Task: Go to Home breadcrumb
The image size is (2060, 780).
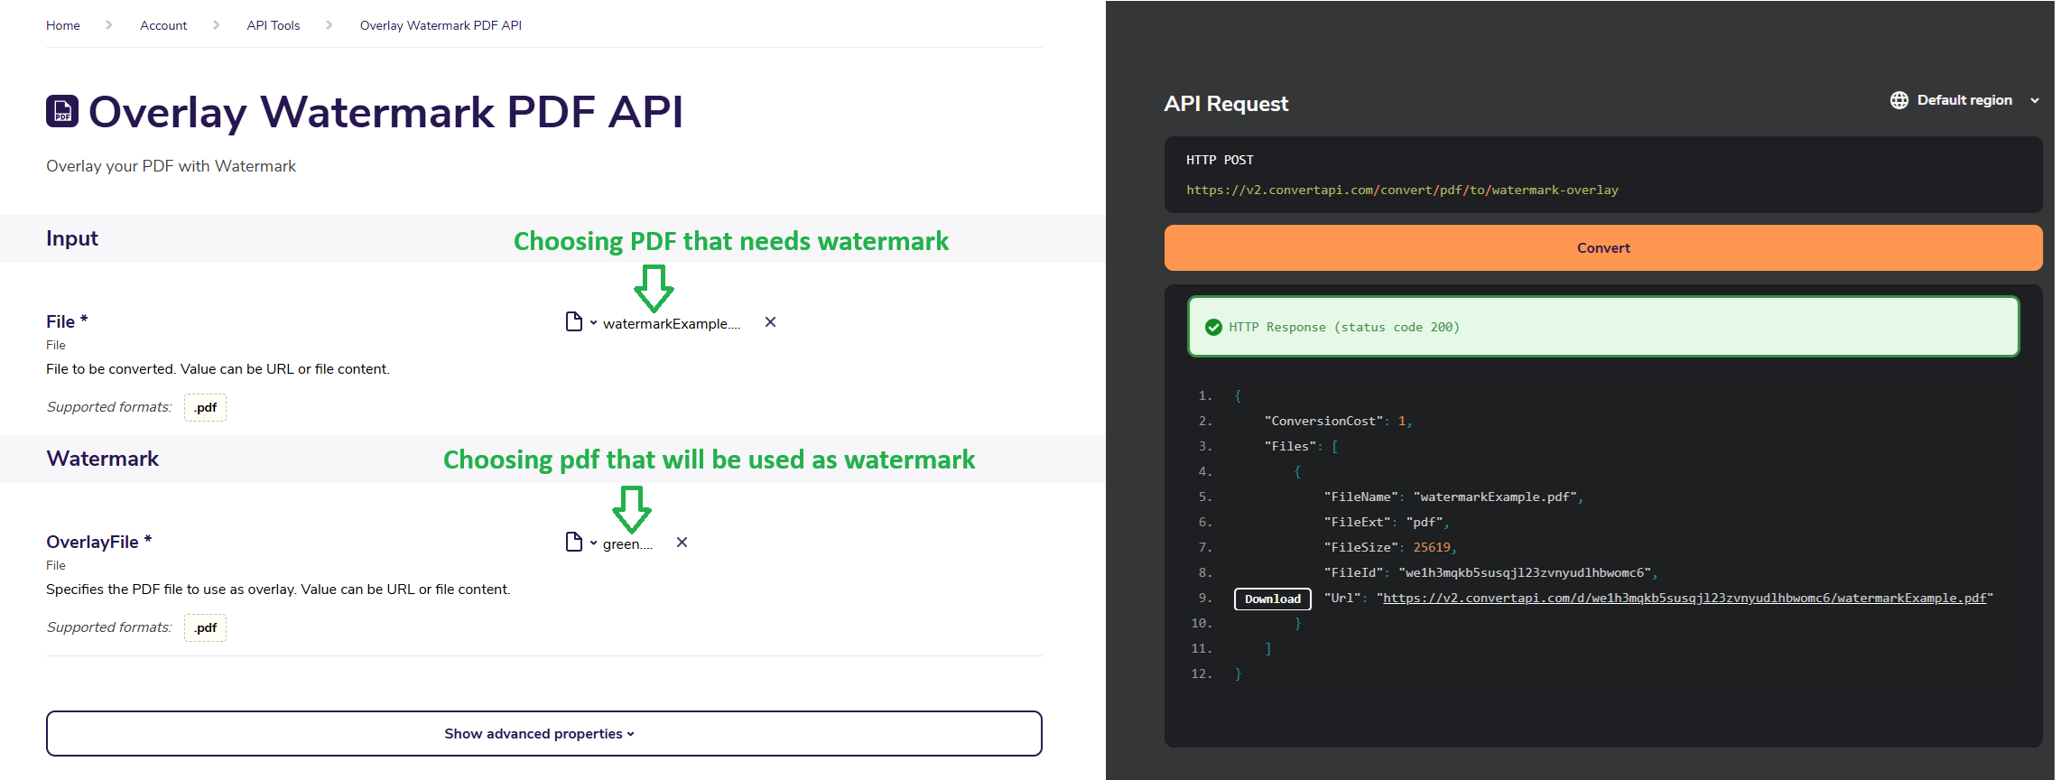Action: 63,25
